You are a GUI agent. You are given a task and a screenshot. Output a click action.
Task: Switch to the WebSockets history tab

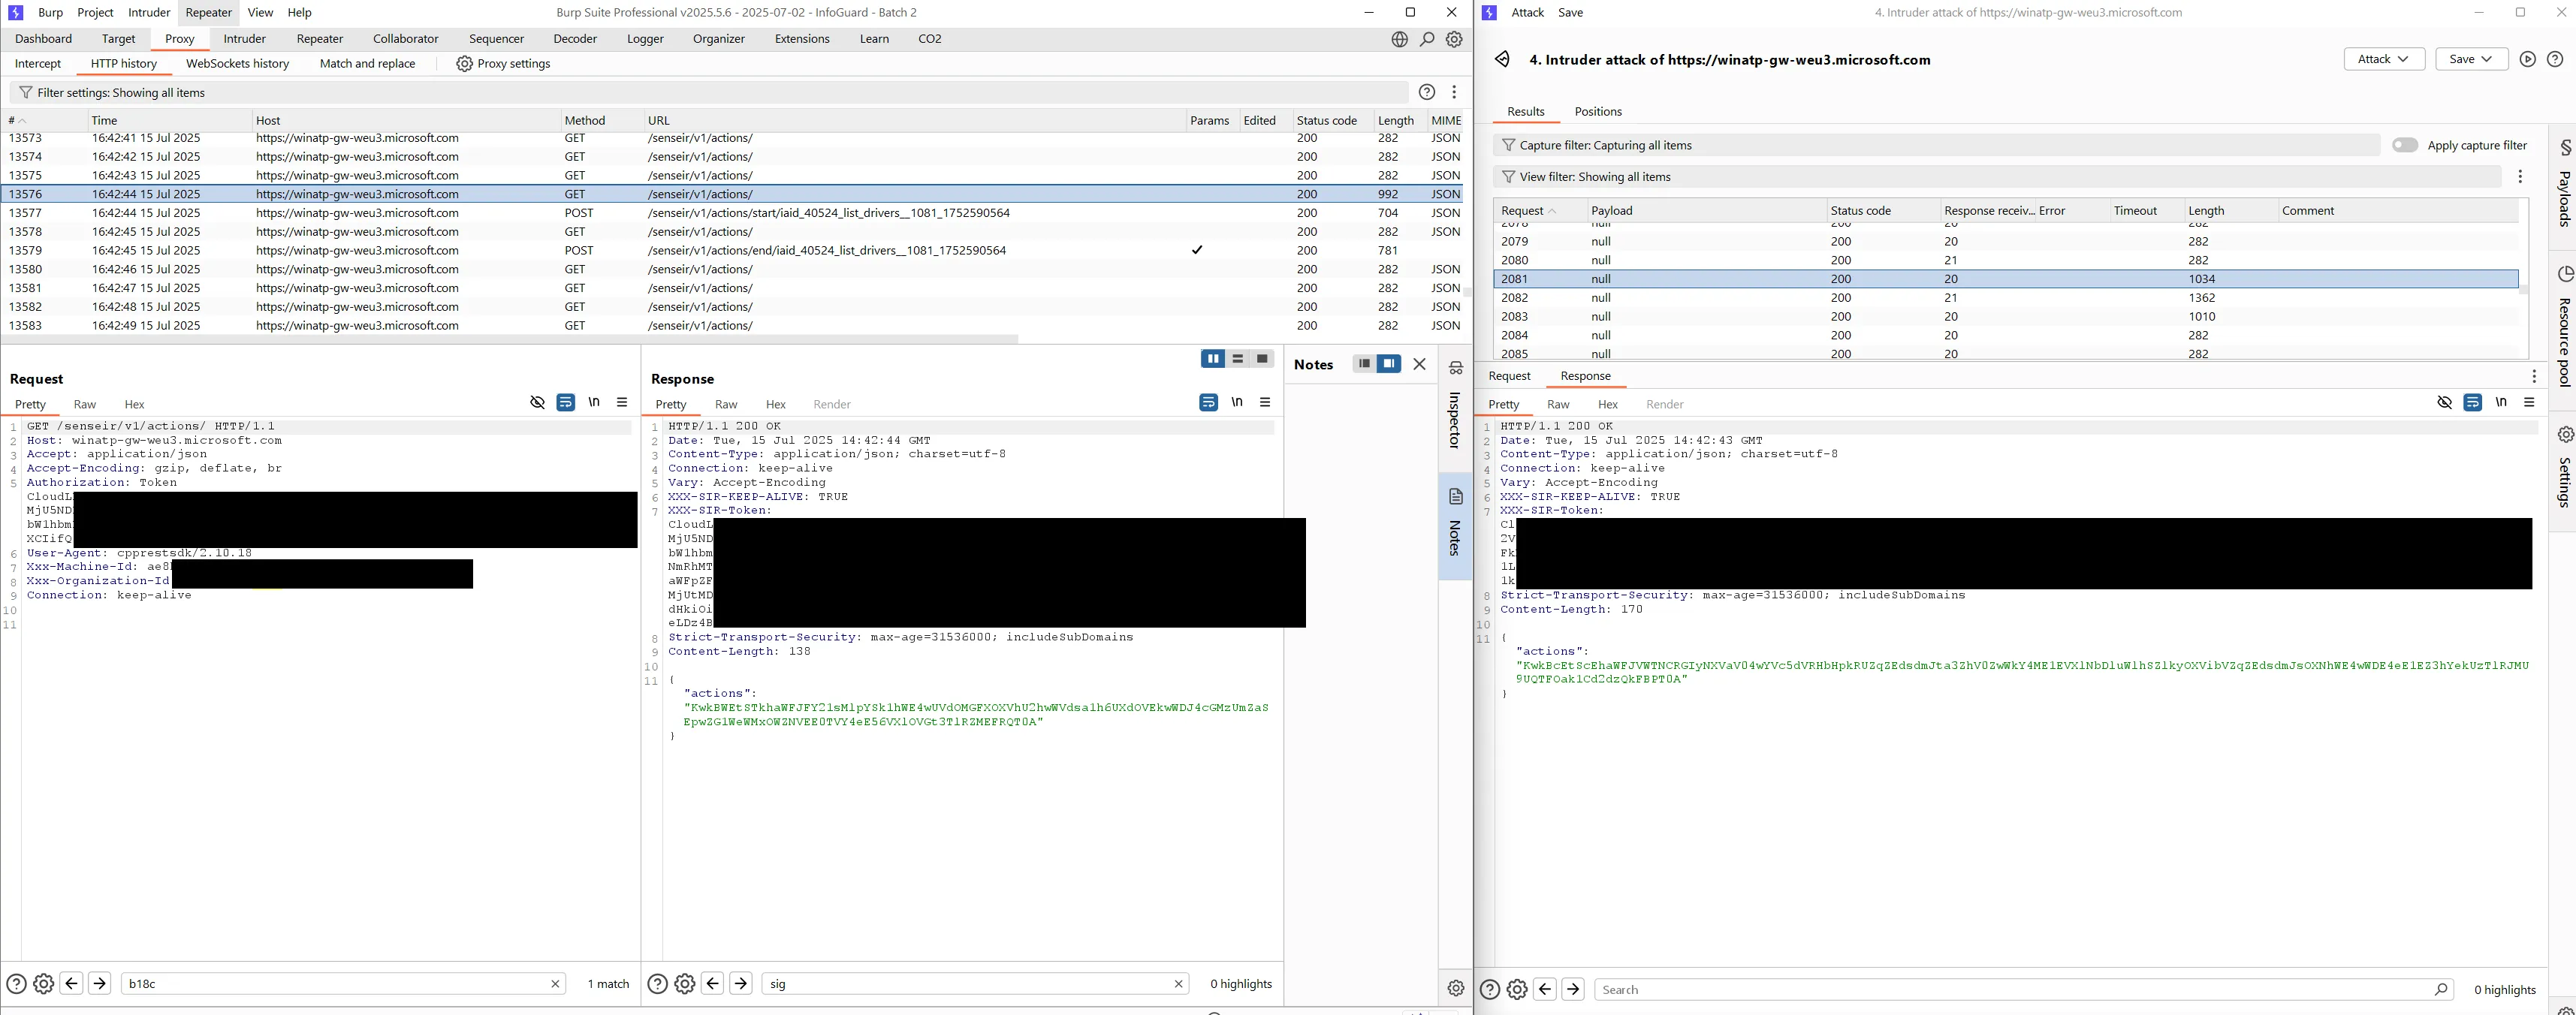click(x=237, y=63)
